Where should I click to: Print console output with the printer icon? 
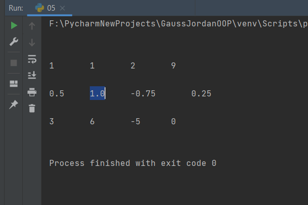[x=32, y=92]
